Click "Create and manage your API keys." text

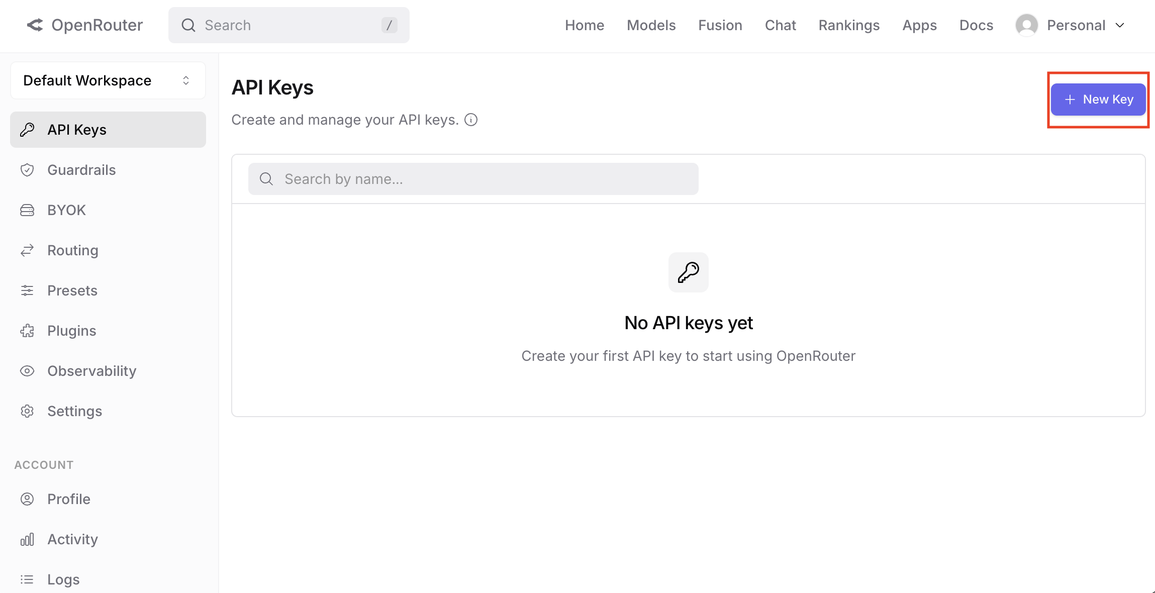(345, 120)
